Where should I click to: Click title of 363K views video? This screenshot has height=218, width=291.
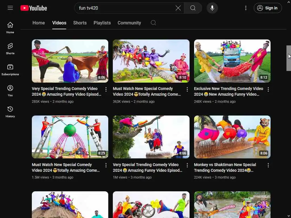coord(147,91)
